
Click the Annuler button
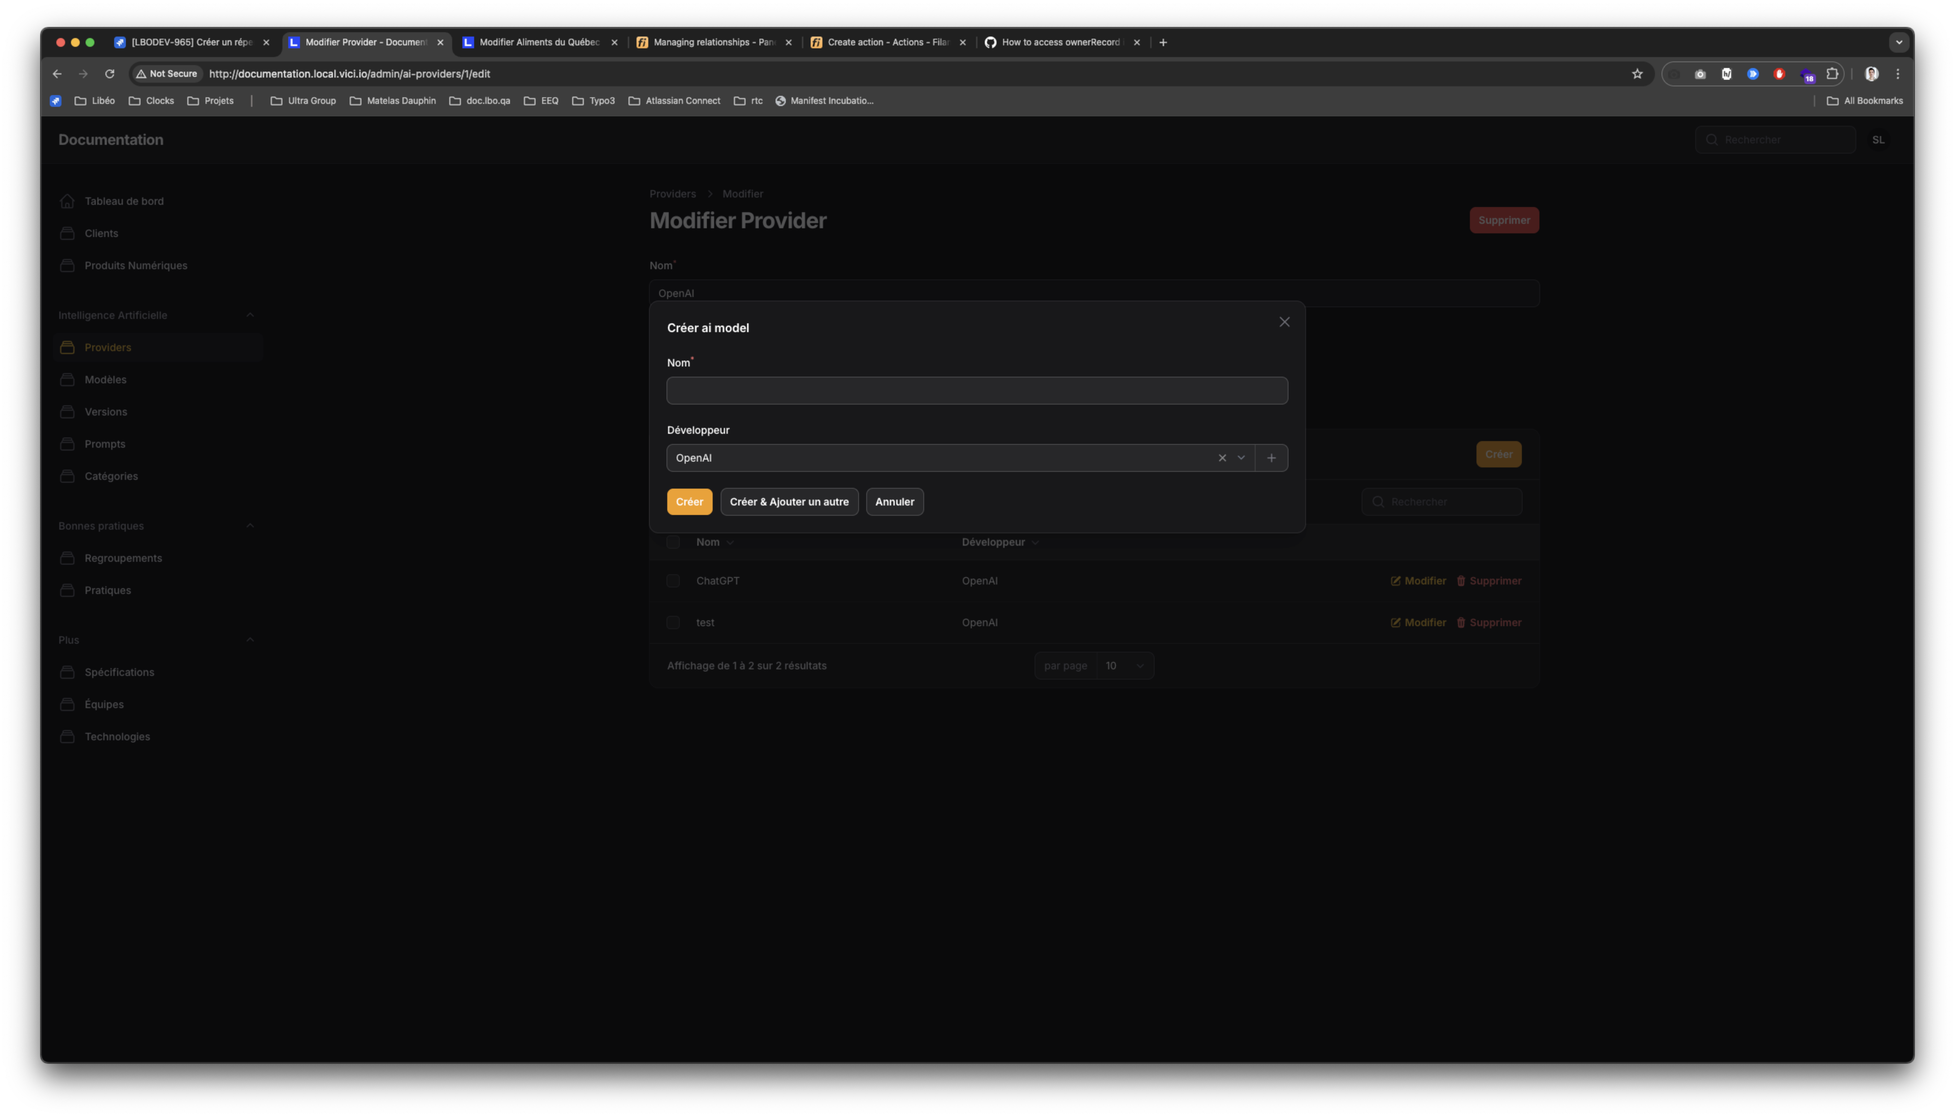[x=894, y=502]
